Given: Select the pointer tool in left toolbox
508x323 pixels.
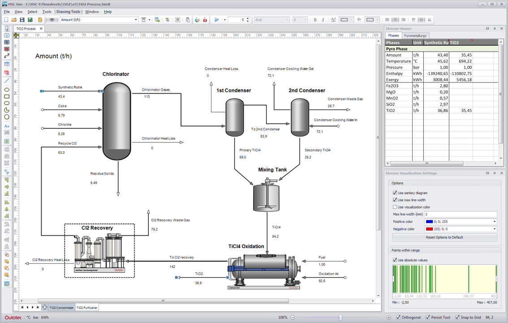Looking at the screenshot, I should (x=6, y=29).
